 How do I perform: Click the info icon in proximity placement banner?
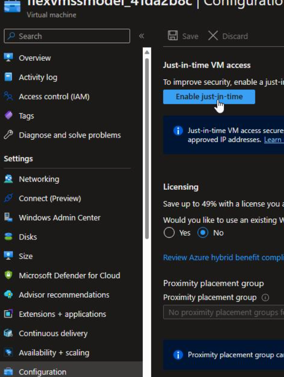(178, 355)
